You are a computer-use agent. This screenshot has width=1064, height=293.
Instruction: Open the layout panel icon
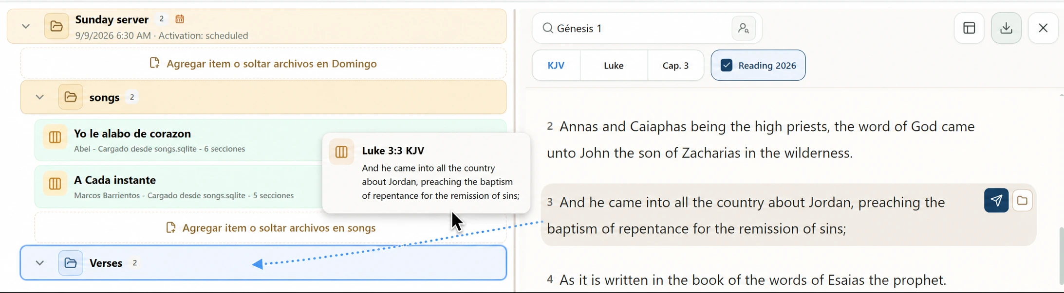(969, 28)
